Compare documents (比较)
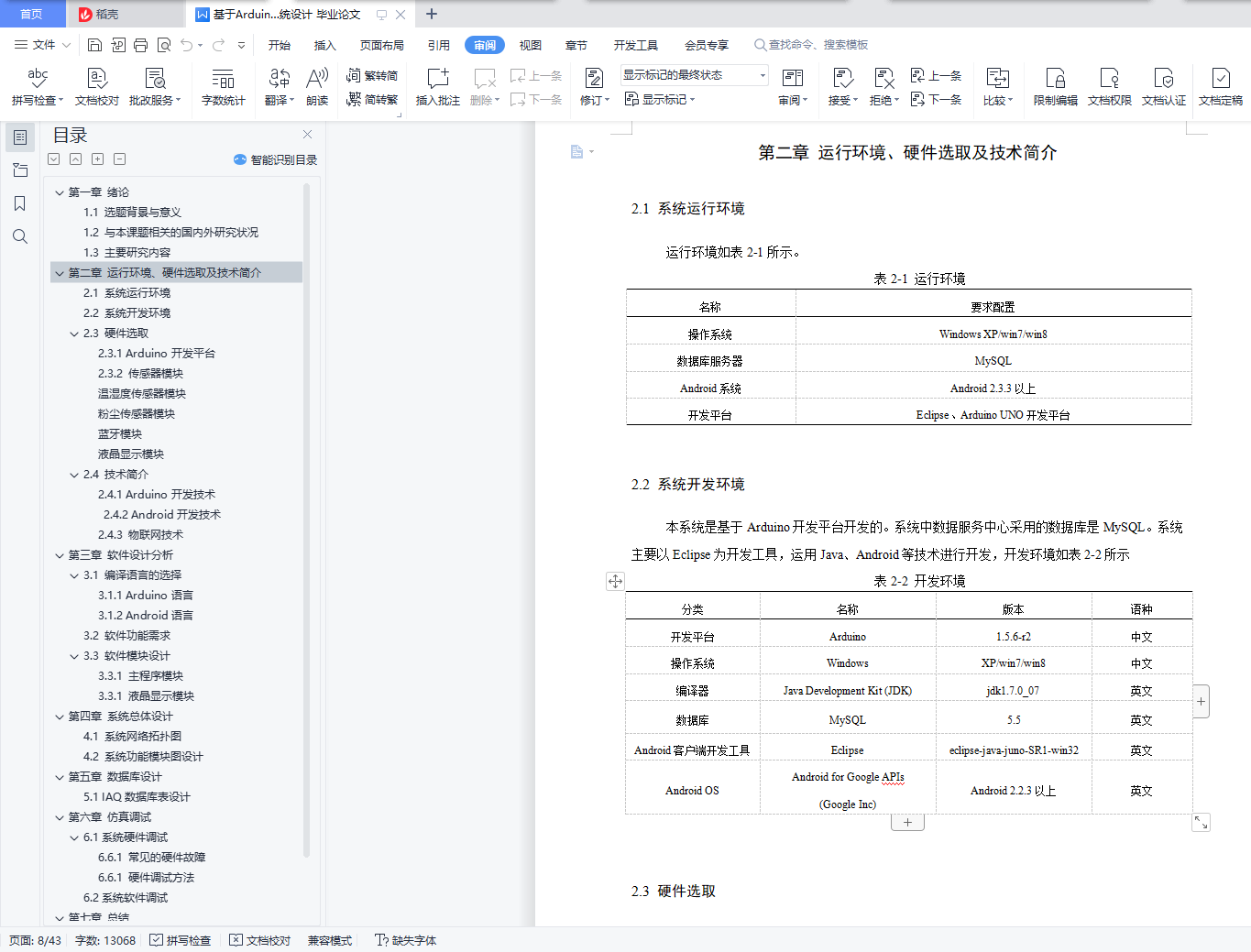Image resolution: width=1251 pixels, height=952 pixels. (997, 87)
